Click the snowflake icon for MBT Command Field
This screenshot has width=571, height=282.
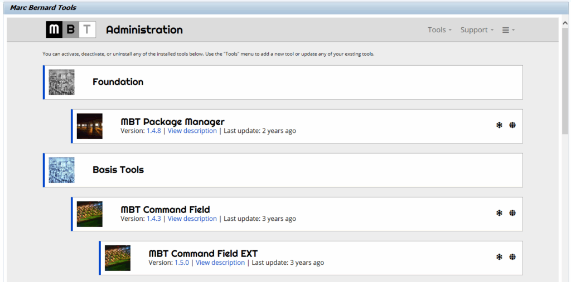click(x=499, y=213)
